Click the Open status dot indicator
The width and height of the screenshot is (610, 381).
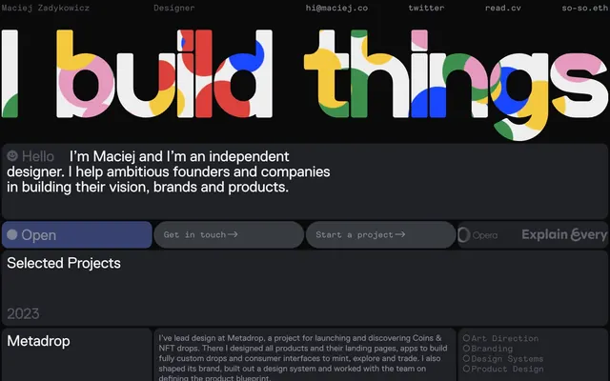tap(12, 234)
